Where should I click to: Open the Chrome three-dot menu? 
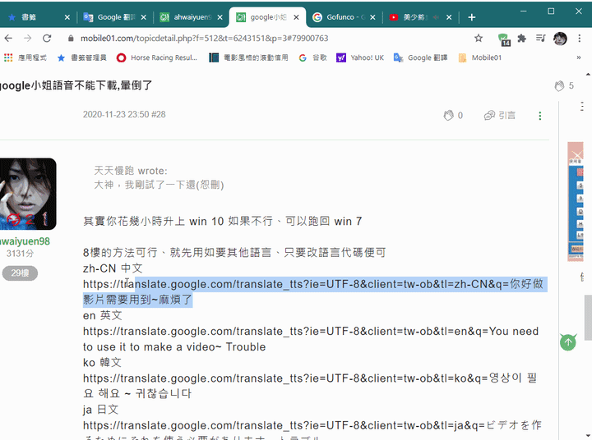[x=579, y=38]
